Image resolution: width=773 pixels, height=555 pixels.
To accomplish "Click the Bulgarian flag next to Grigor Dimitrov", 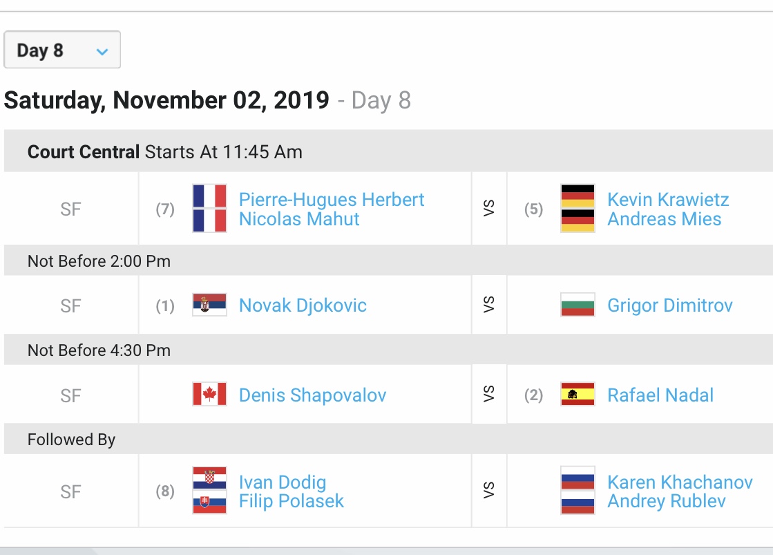I will coord(578,305).
